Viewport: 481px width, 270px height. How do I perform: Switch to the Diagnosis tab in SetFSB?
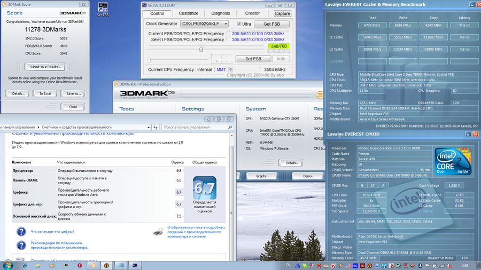point(220,13)
